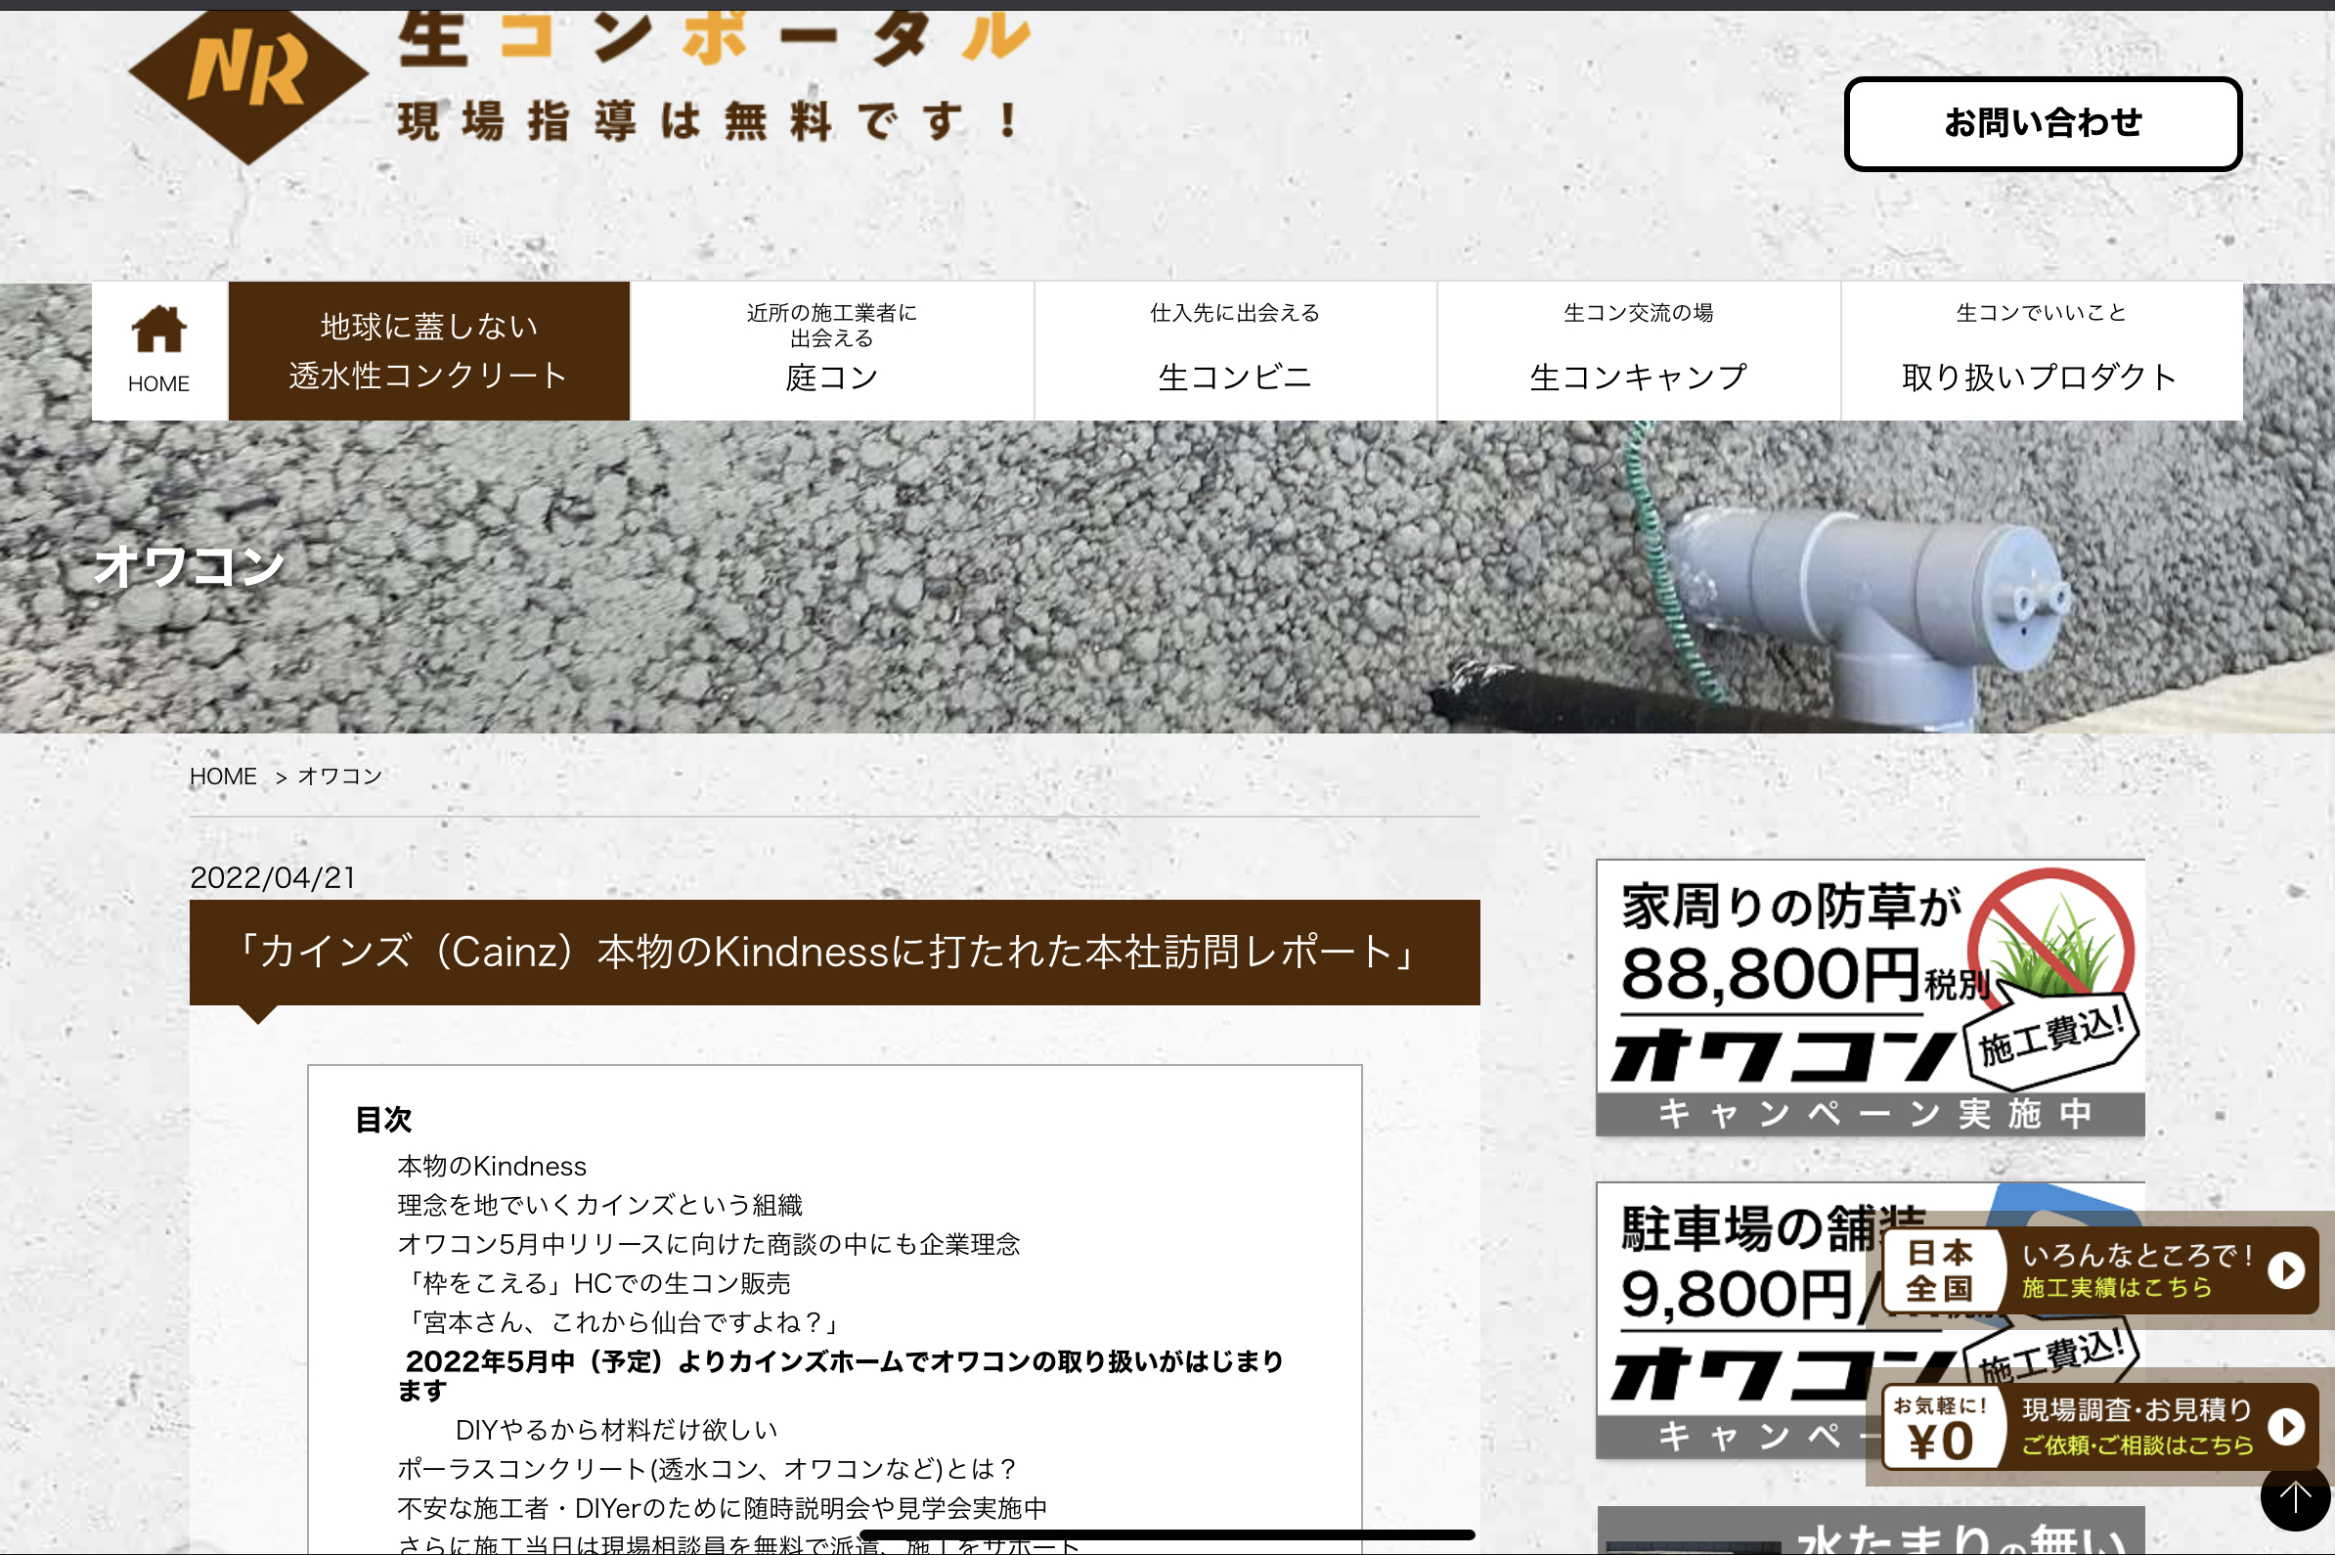Open the ¥0 現場調査・お見積り banner
Viewport: 2335px width, 1555px height.
2100,1426
